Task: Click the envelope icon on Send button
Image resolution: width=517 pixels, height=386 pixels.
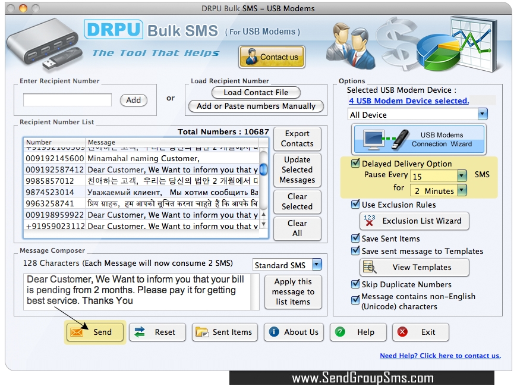Action: (x=77, y=332)
